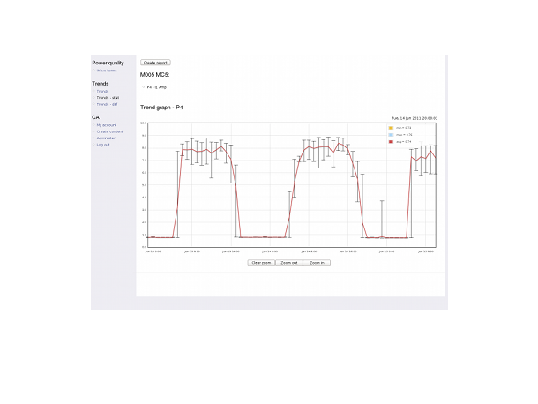Screen dimensions: 538x404
Task: Open the Create content link
Action: tap(109, 131)
